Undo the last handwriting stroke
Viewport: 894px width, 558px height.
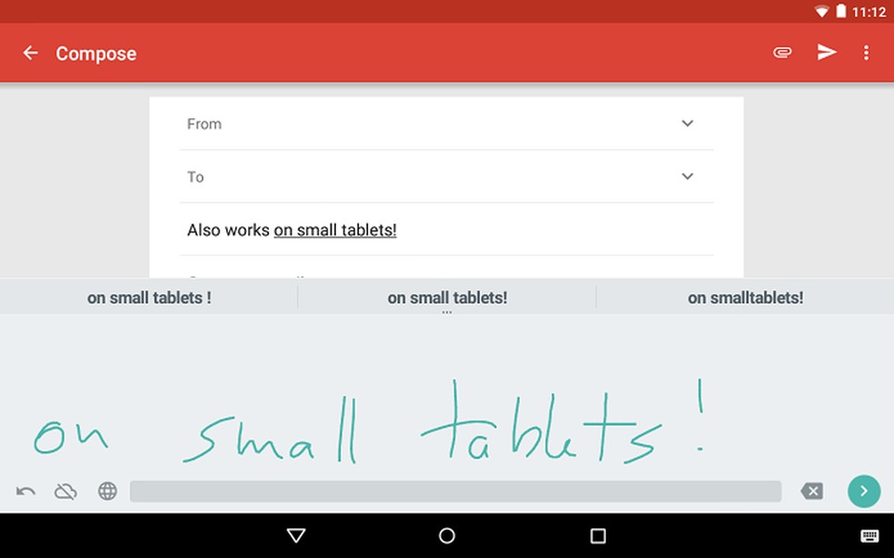(x=25, y=491)
